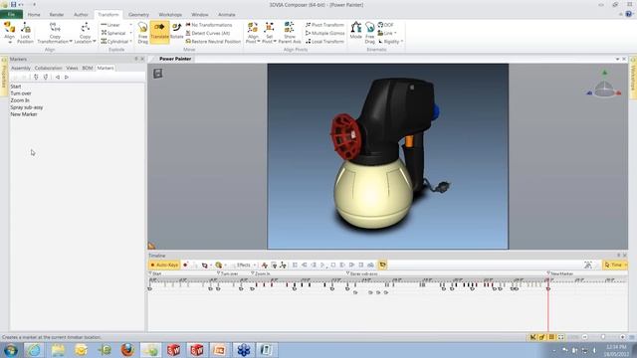Click the Kinematic Free Drag tool
637x358 pixels.
coord(369,33)
